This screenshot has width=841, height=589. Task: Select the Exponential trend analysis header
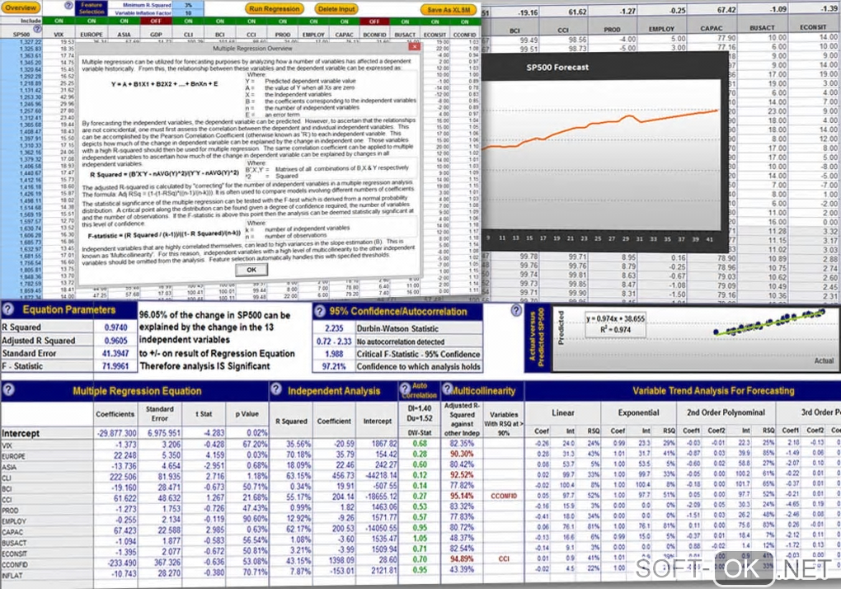pyautogui.click(x=637, y=412)
